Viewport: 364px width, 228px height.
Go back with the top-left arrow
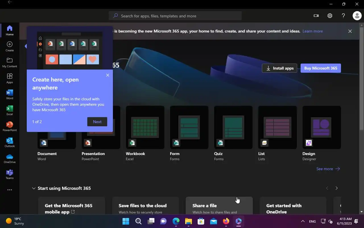tap(10, 2)
